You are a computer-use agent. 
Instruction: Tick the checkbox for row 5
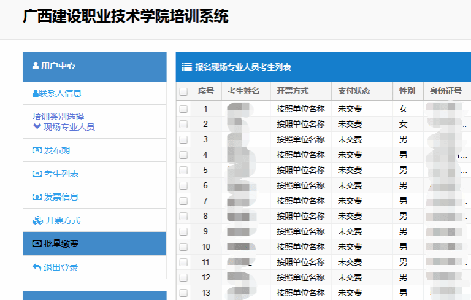tap(183, 170)
